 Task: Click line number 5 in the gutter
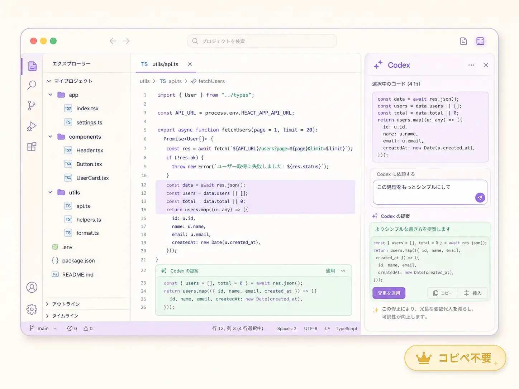click(x=145, y=130)
